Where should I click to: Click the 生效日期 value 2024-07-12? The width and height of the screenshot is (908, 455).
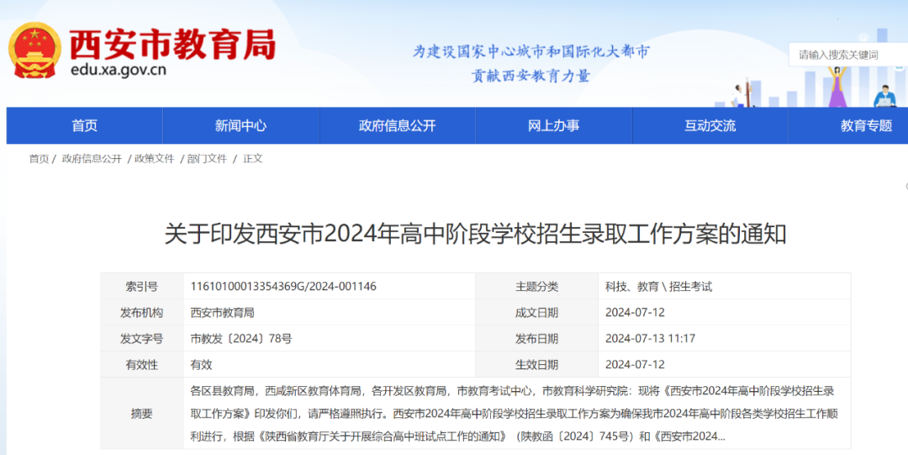tap(635, 364)
